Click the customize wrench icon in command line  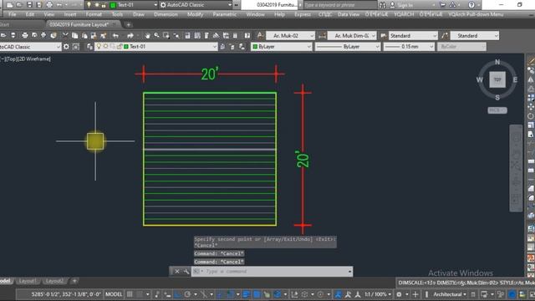pos(186,271)
